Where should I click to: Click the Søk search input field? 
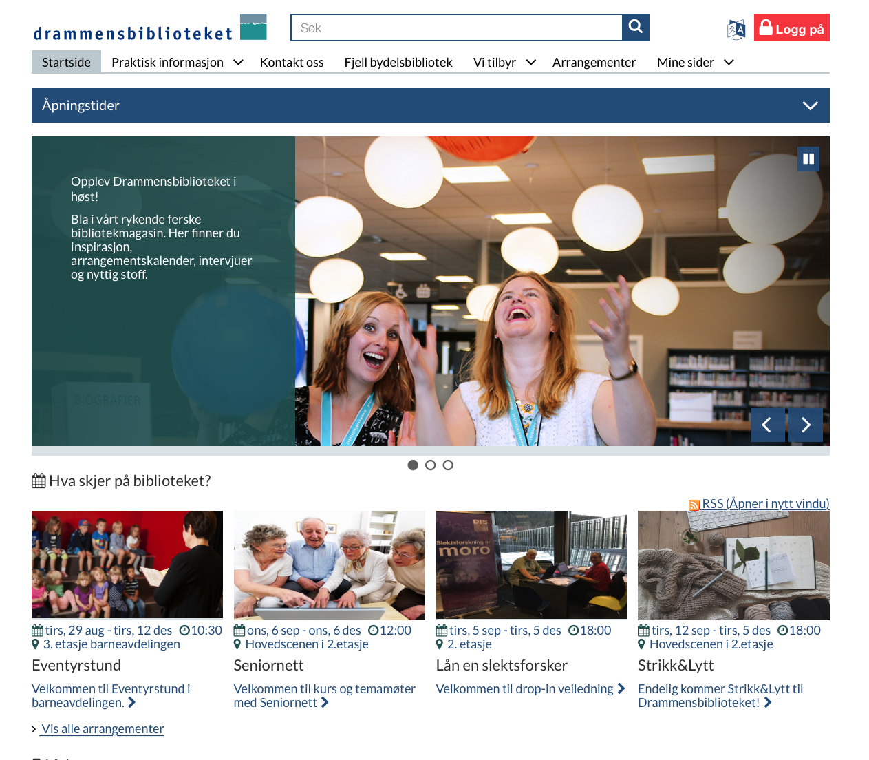457,28
